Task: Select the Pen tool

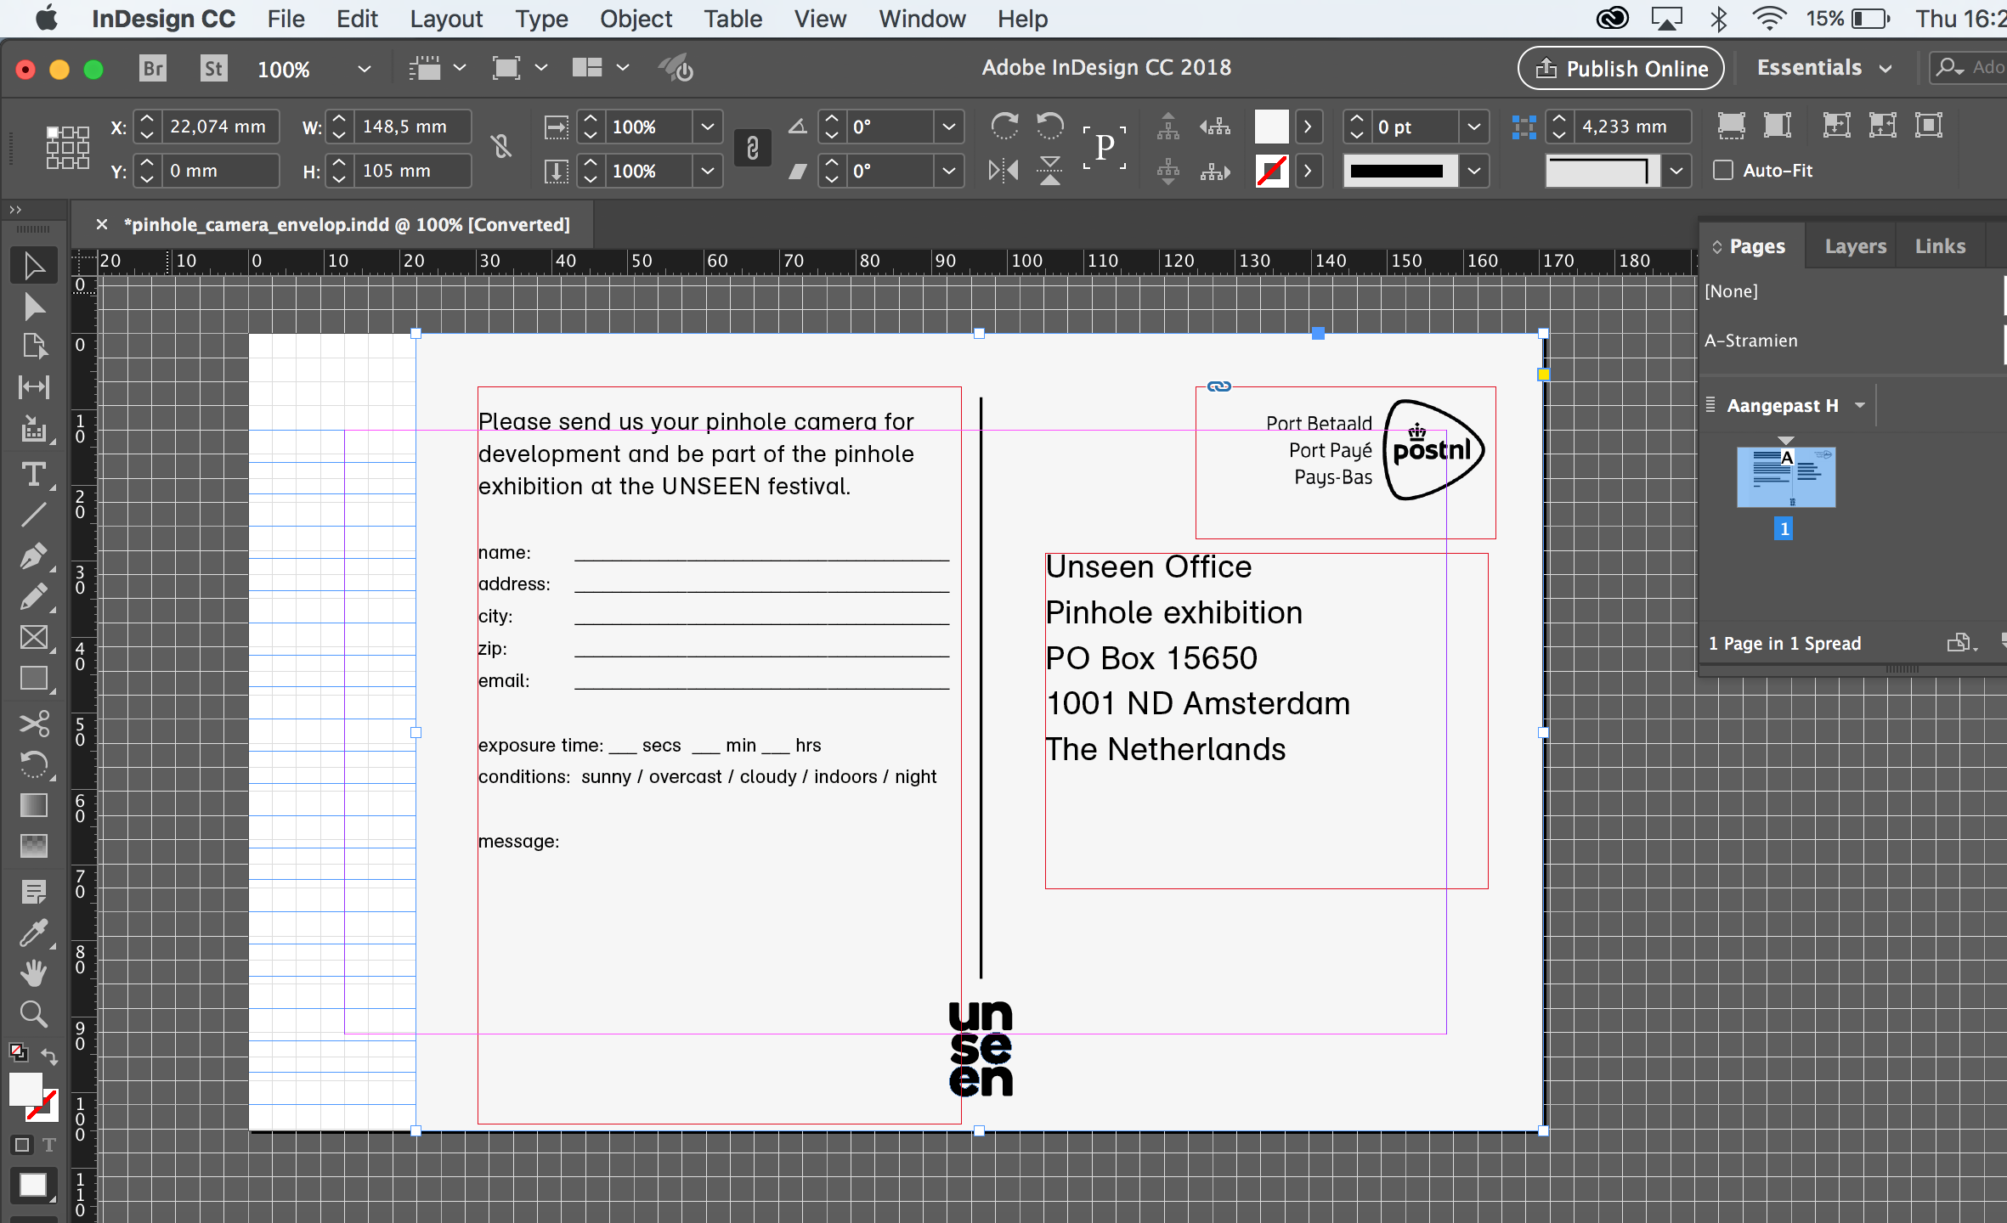Action: 33,556
